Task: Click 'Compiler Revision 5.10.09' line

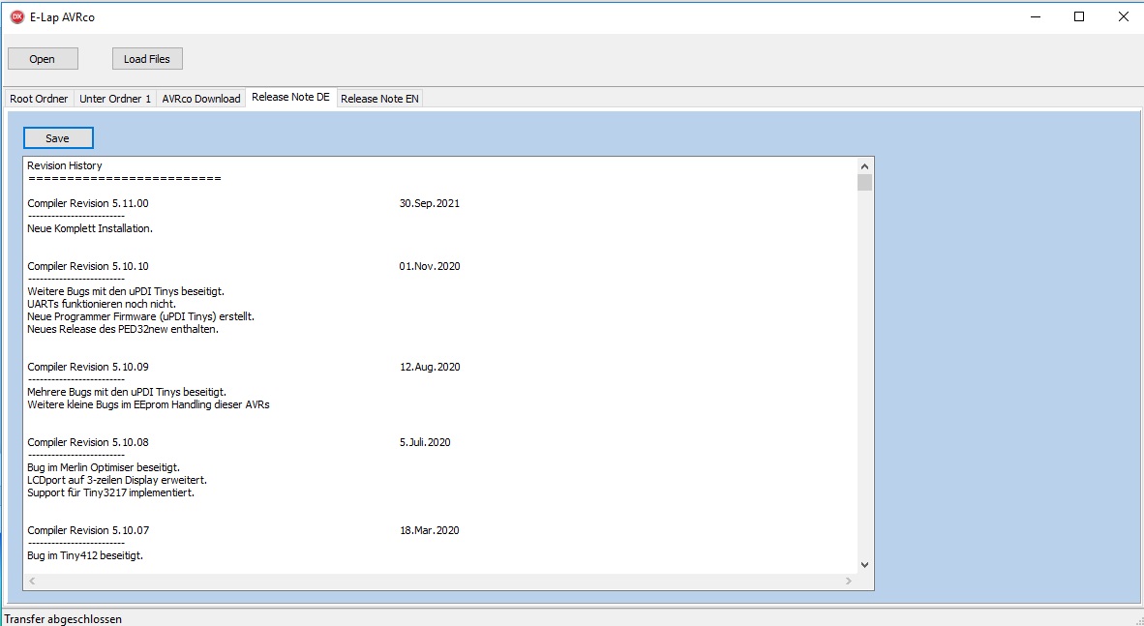Action: pyautogui.click(x=88, y=367)
